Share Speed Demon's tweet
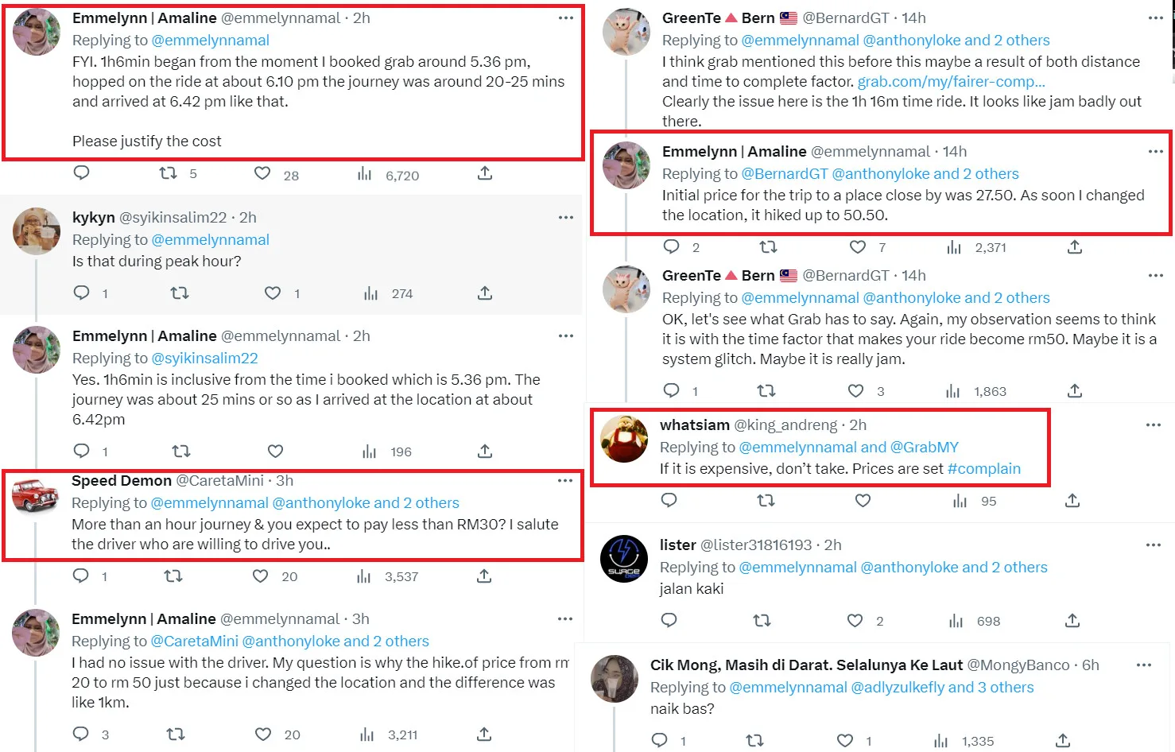Image resolution: width=1175 pixels, height=752 pixels. point(484,576)
